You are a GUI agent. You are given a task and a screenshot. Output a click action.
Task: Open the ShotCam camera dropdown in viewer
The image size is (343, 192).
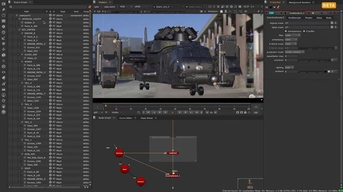coord(213,11)
